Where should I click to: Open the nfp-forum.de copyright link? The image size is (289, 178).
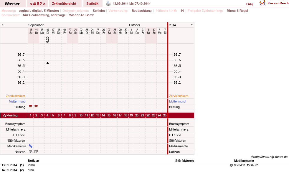click(x=270, y=157)
